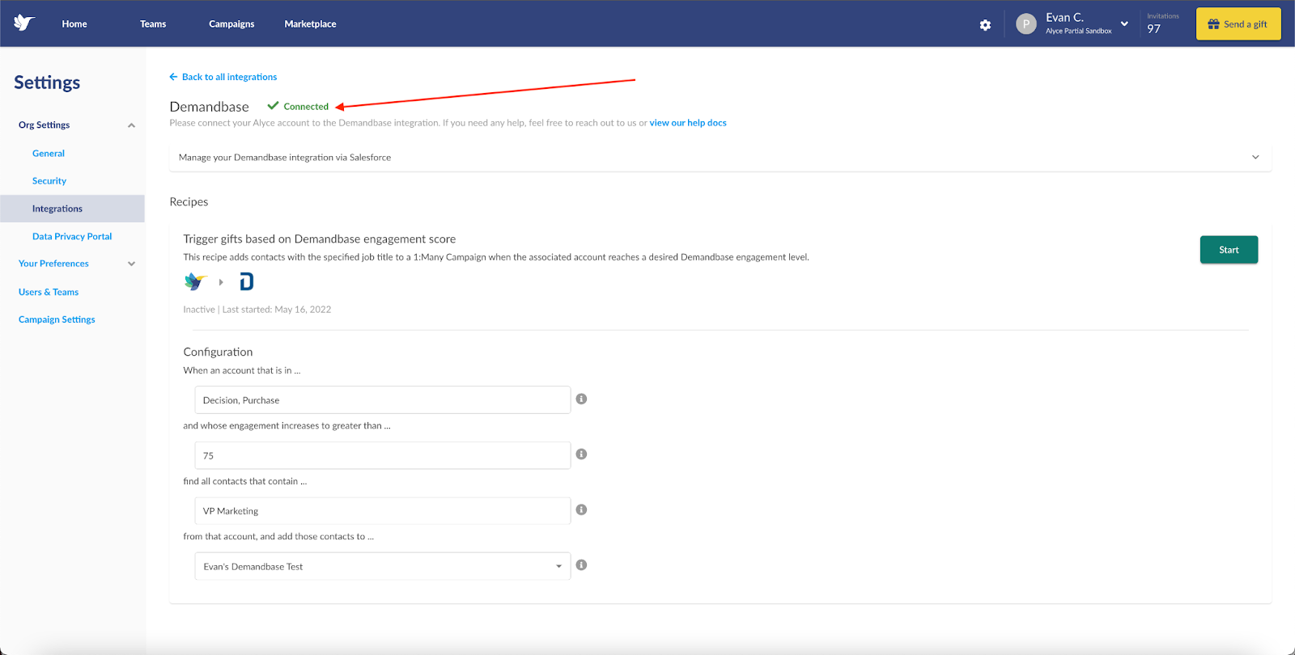
Task: Select Integrations in settings sidebar
Action: [x=72, y=209]
